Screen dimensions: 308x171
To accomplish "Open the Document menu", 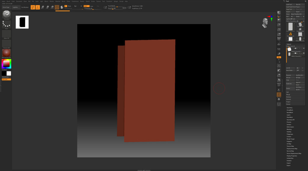I will point(19,2).
